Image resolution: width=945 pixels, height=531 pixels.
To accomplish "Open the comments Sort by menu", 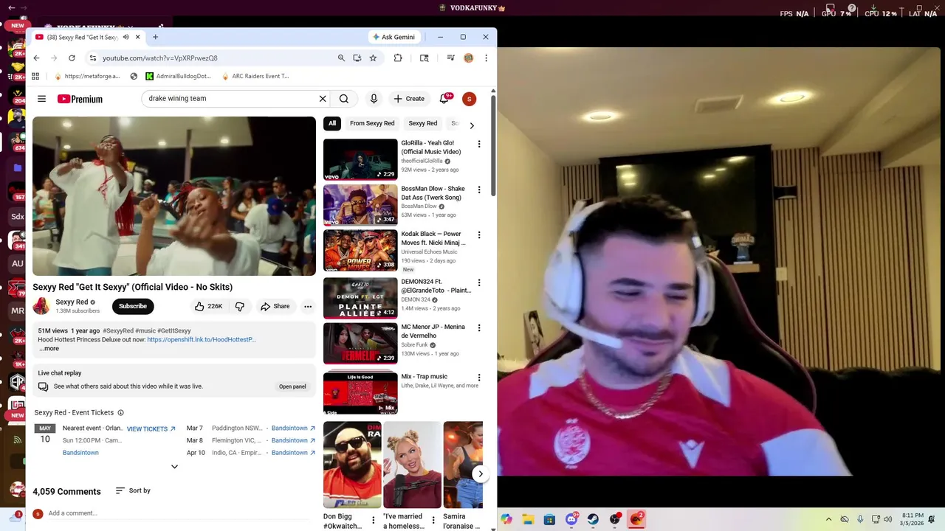I will tap(133, 490).
